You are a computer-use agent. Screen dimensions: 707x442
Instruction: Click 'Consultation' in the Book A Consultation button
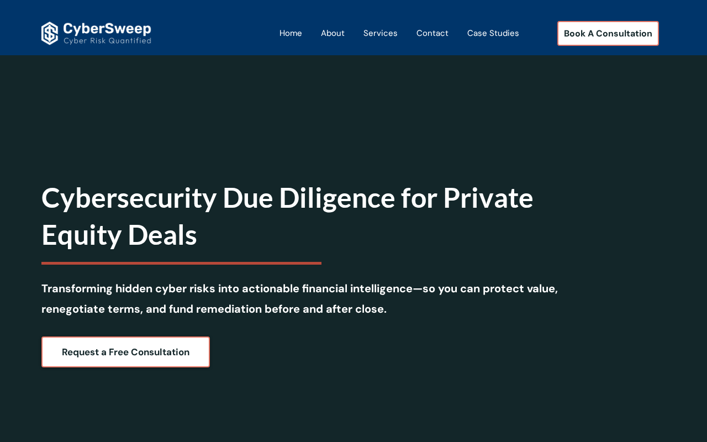pyautogui.click(x=624, y=33)
